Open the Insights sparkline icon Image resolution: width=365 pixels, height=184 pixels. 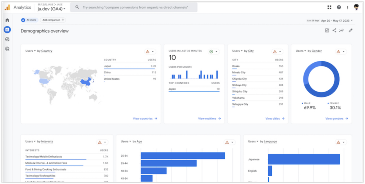pyautogui.click(x=342, y=30)
